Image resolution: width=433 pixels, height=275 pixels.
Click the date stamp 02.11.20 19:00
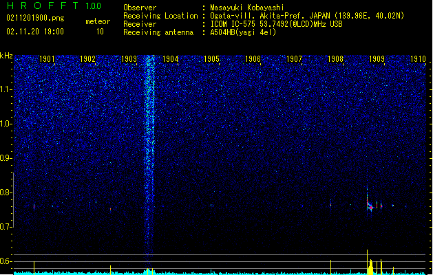click(x=35, y=32)
